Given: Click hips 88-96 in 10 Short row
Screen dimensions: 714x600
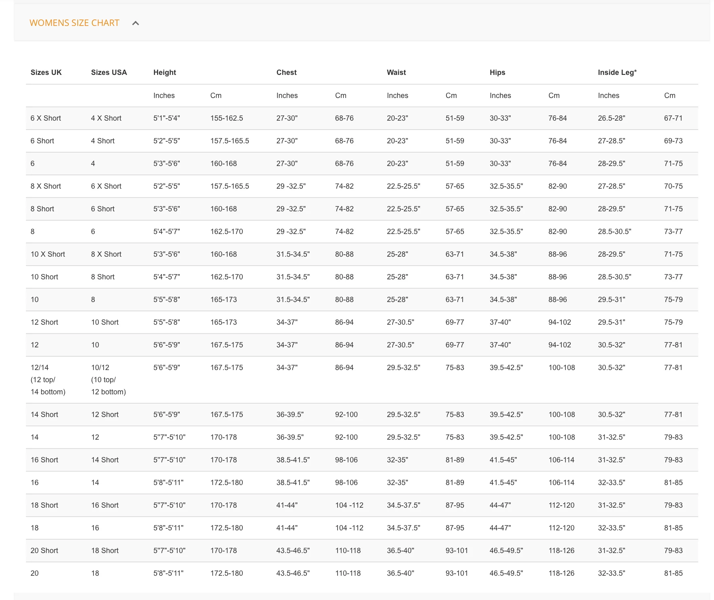Looking at the screenshot, I should pos(558,277).
